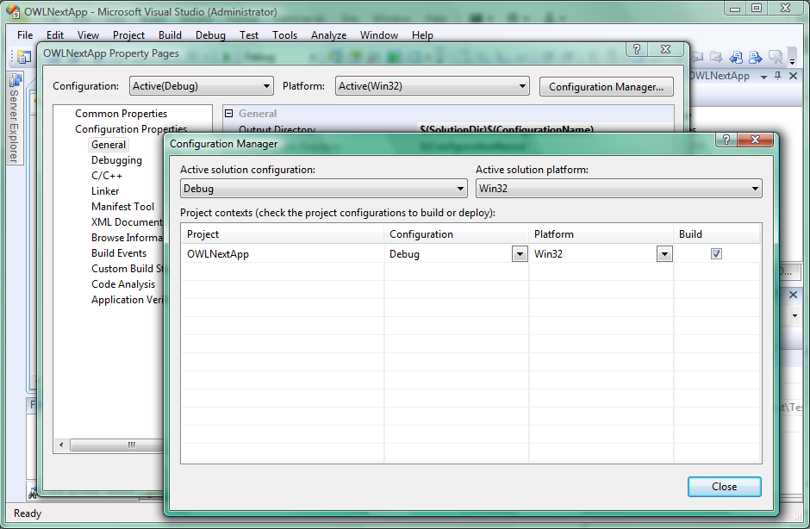This screenshot has width=810, height=529.
Task: Click the Close button in Configuration Manager
Action: point(724,487)
